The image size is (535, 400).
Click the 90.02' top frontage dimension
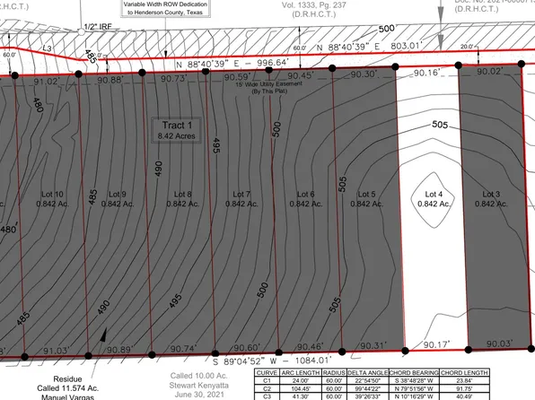pos(490,71)
